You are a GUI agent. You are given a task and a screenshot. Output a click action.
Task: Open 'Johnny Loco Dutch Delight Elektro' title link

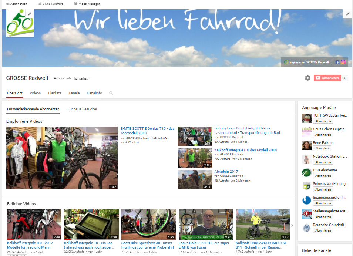pyautogui.click(x=247, y=130)
